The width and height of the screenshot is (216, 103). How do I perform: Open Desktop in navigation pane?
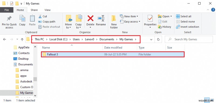tap(21, 59)
